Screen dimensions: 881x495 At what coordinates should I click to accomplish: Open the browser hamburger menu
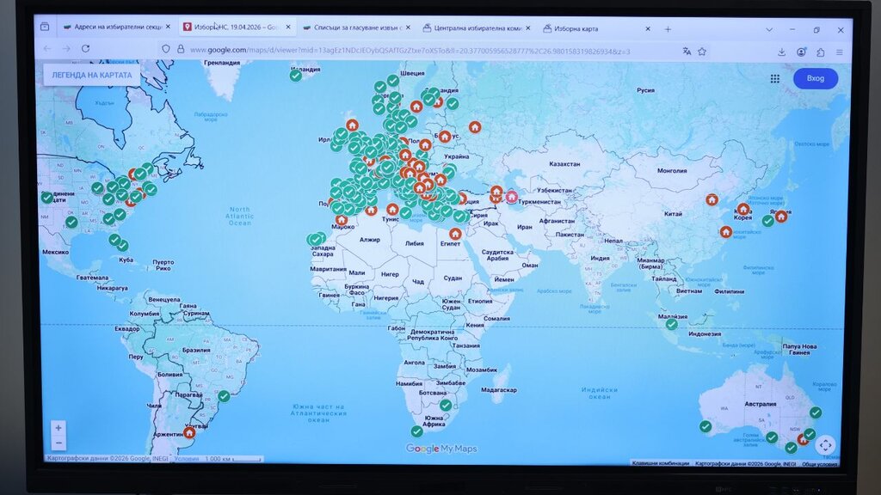840,52
